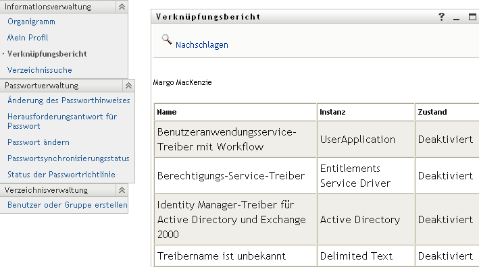479x267 pixels.
Task: Open Status der Passwortrichtlinie
Action: pyautogui.click(x=61, y=175)
